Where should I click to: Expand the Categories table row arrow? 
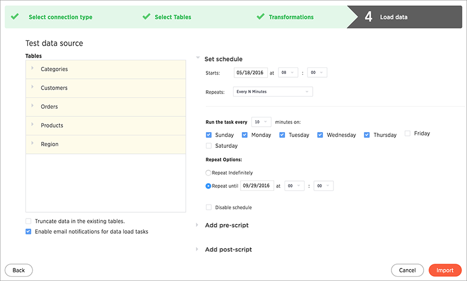tap(33, 68)
